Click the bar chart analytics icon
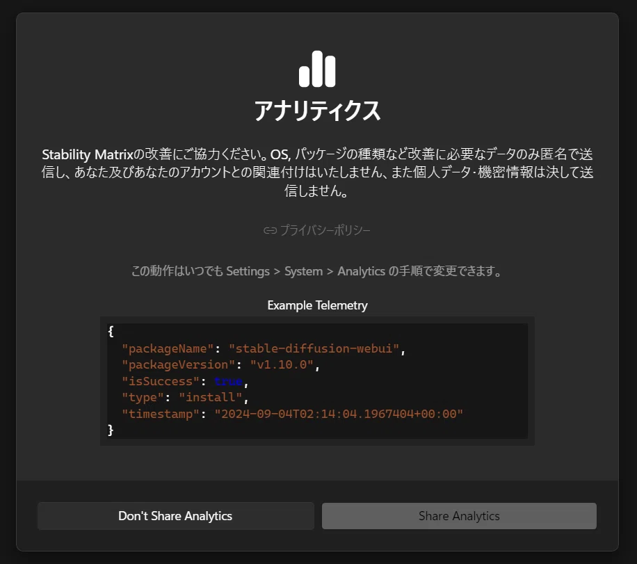Viewport: 637px width, 564px height. (317, 69)
